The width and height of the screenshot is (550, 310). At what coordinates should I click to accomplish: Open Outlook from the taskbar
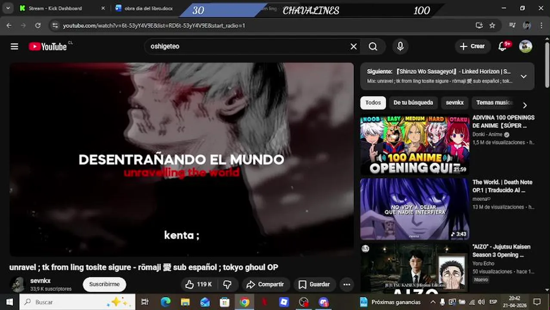205,302
